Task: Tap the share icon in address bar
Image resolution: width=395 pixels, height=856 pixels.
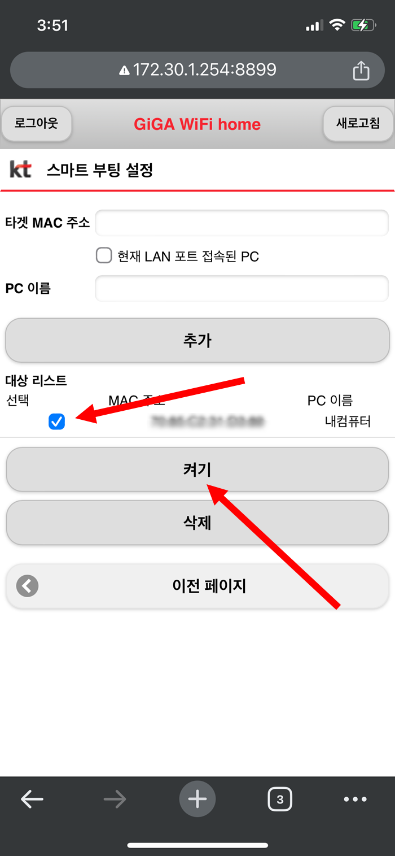Action: 361,69
